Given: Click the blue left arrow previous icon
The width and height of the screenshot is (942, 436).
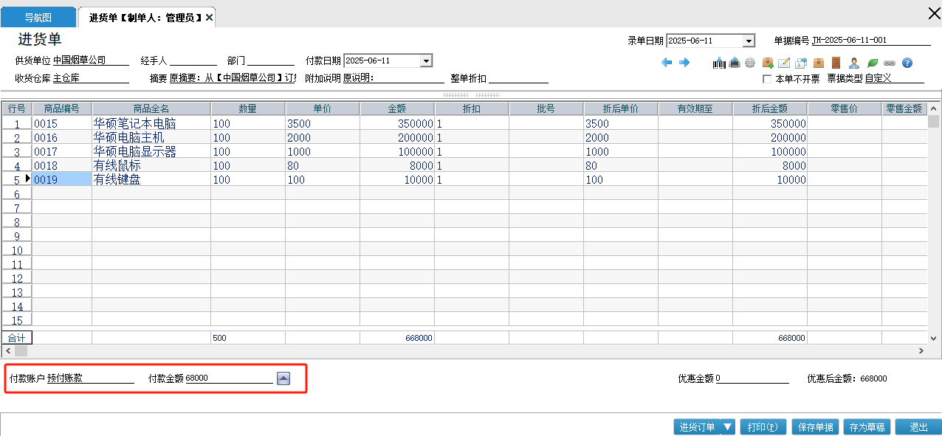Looking at the screenshot, I should pos(667,63).
